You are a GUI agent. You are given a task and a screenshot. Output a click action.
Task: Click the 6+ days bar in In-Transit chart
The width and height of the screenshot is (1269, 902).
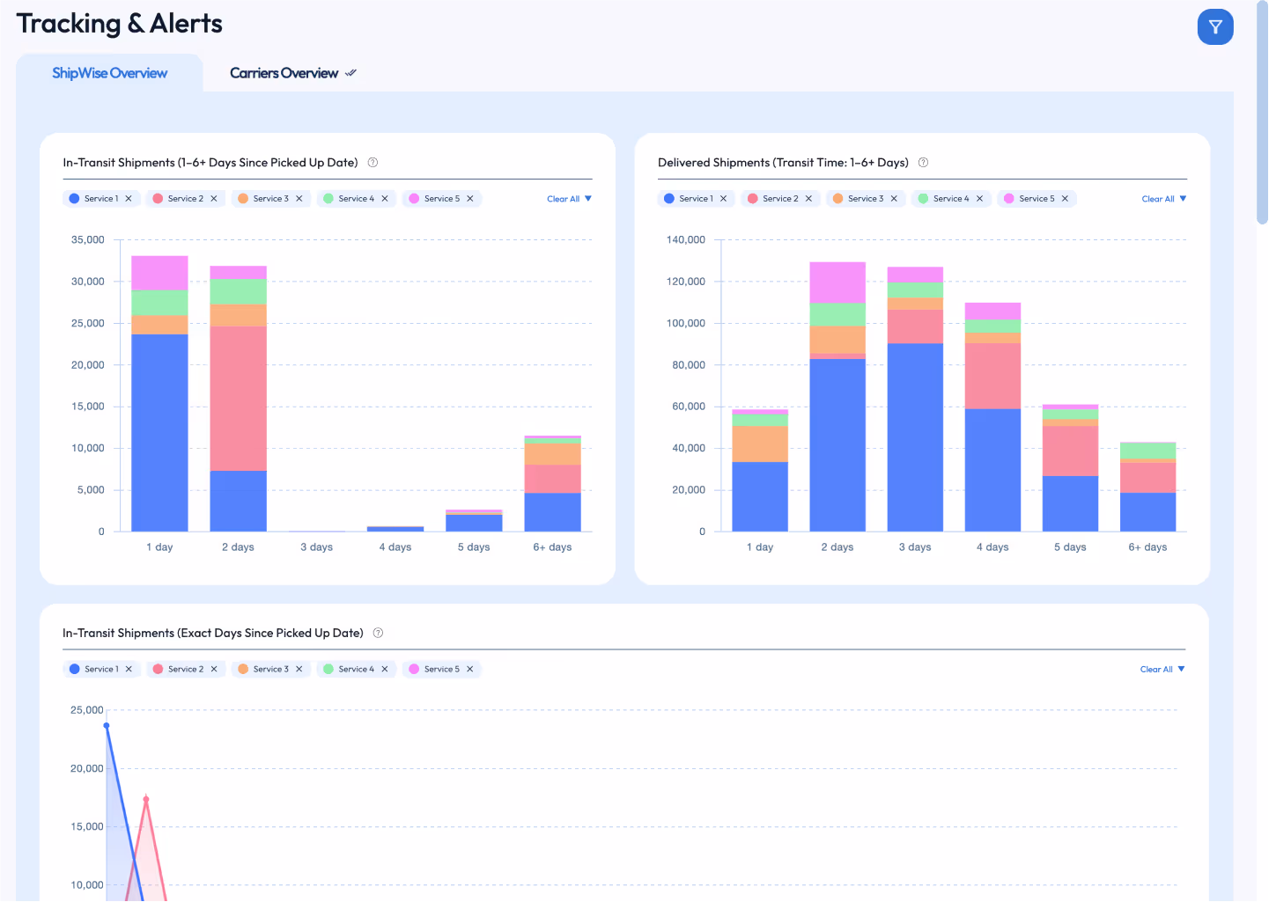(x=552, y=484)
